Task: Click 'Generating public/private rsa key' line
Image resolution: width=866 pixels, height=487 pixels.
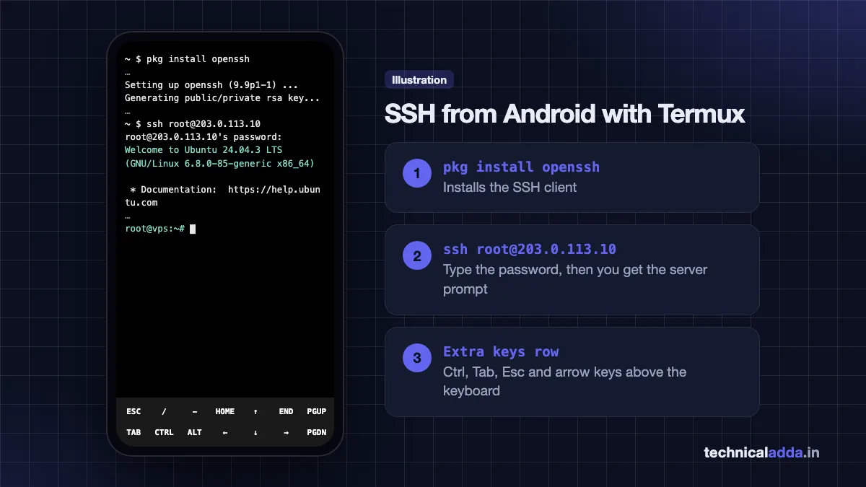Action: pyautogui.click(x=222, y=98)
